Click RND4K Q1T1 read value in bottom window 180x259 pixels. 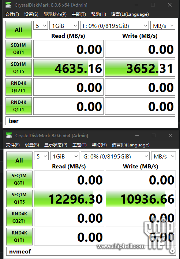[69, 237]
